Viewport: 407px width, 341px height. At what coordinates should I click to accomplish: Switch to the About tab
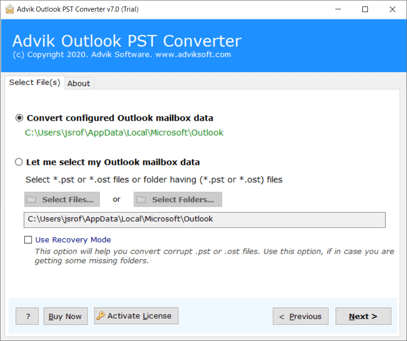point(79,83)
